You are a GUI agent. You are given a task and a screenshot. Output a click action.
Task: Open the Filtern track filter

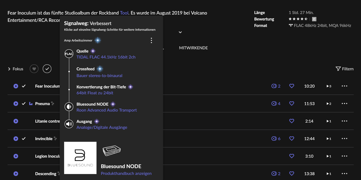345,69
